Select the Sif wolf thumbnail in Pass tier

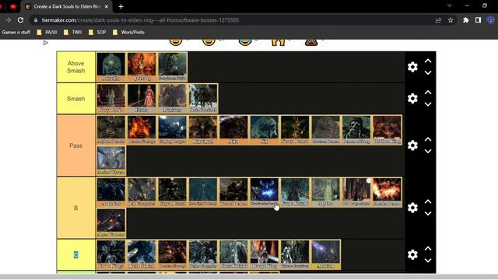265,130
